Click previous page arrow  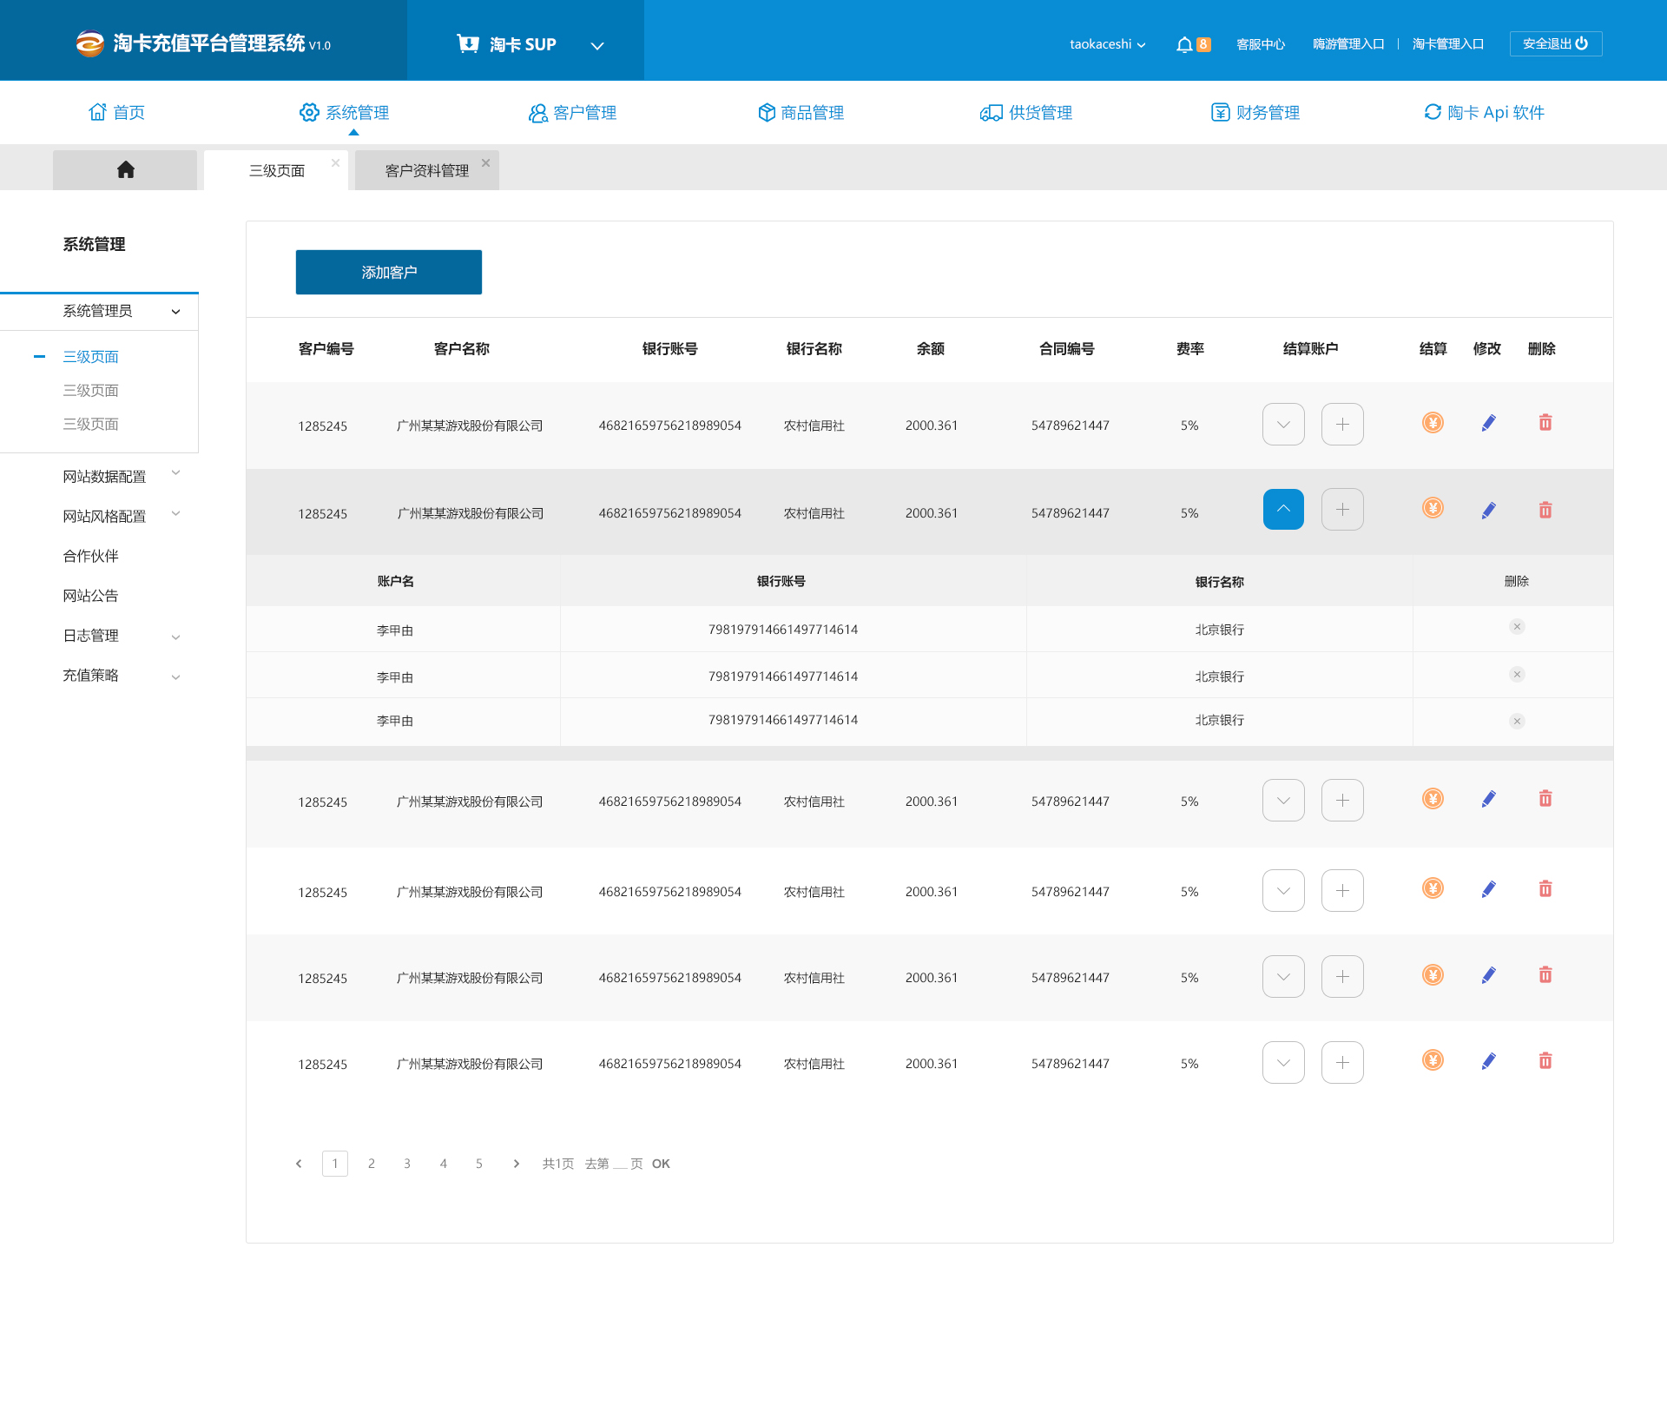click(x=299, y=1164)
